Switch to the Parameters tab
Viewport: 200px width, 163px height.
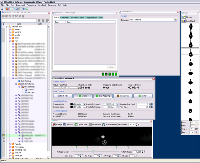(x=65, y=17)
